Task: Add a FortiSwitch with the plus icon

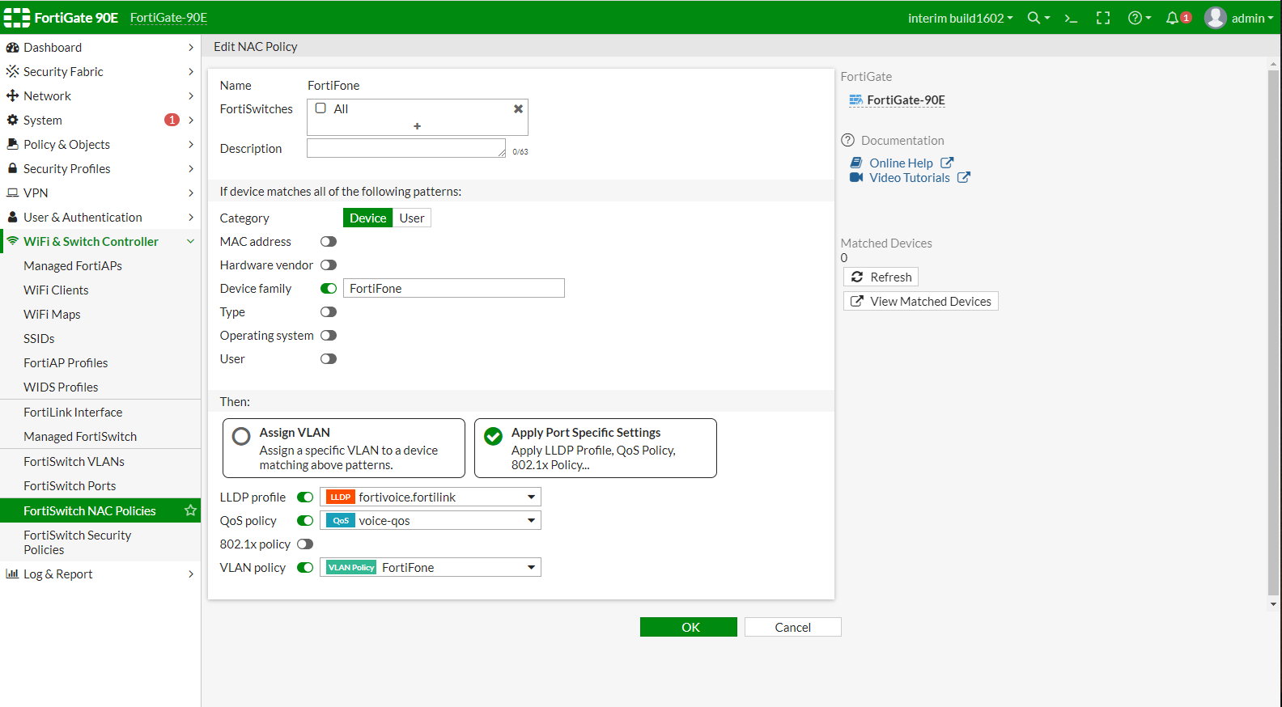Action: [418, 126]
